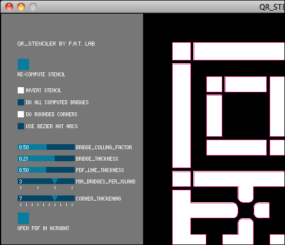Click the gray disabled zoom window button
This screenshot has height=245, width=285.
point(33,7)
